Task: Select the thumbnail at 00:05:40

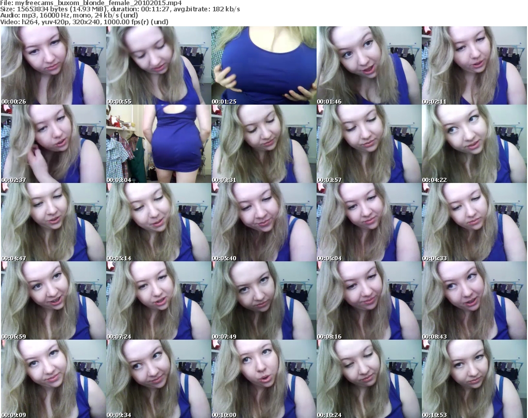Action: (264, 223)
